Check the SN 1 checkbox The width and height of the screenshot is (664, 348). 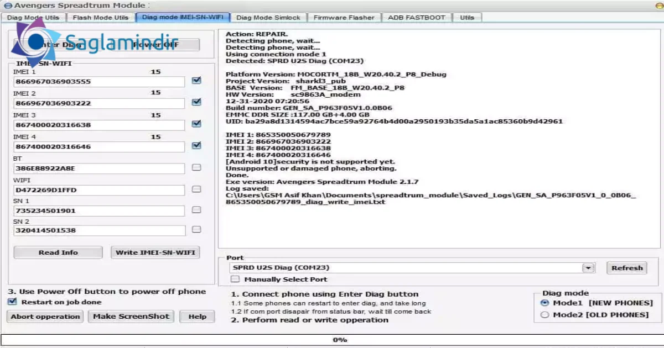[x=196, y=210]
